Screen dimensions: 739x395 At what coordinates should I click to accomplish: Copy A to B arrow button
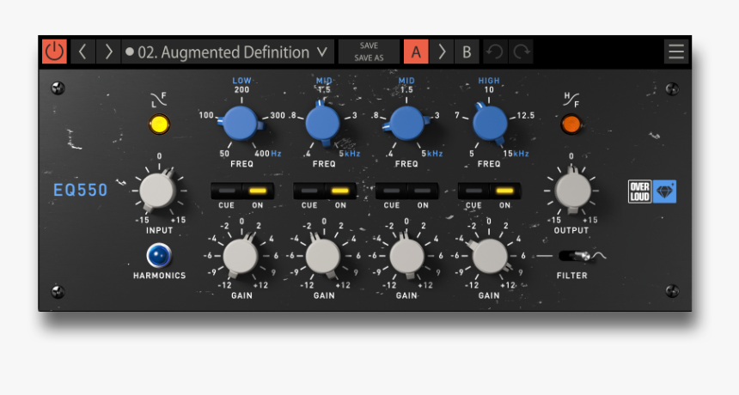442,52
